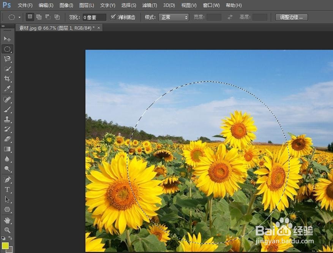333x253 pixels.
Task: Choose New Selection mode
Action: [x=30, y=17]
